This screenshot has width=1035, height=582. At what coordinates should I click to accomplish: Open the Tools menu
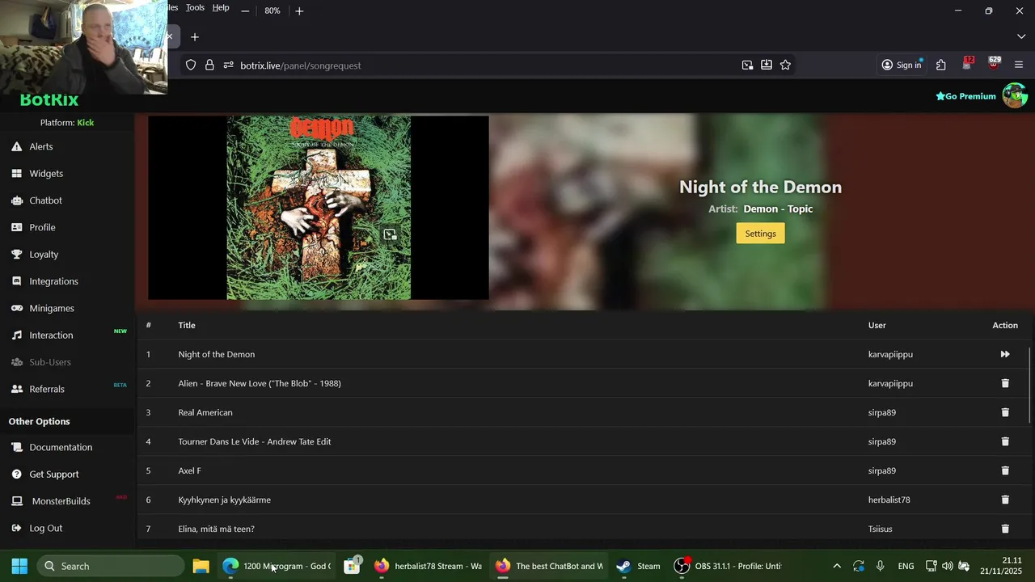click(x=195, y=7)
